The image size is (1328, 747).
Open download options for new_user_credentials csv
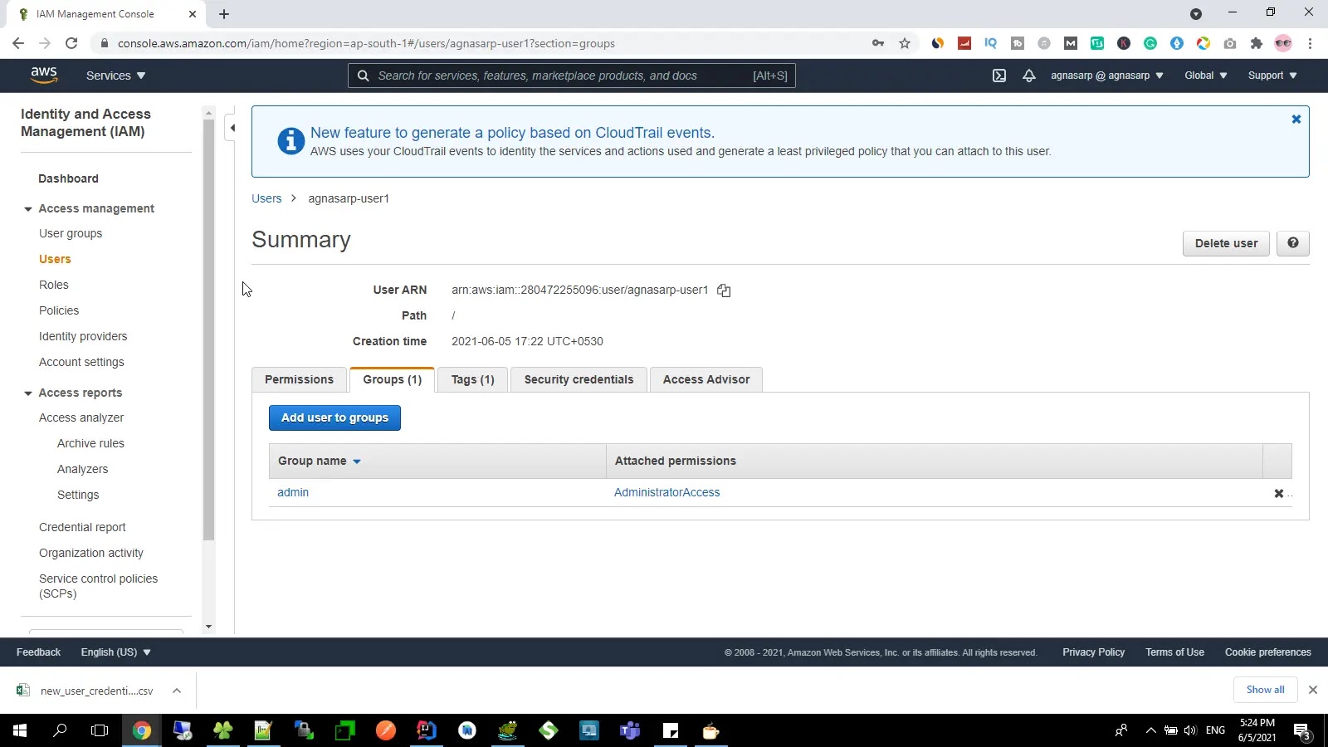[177, 691]
